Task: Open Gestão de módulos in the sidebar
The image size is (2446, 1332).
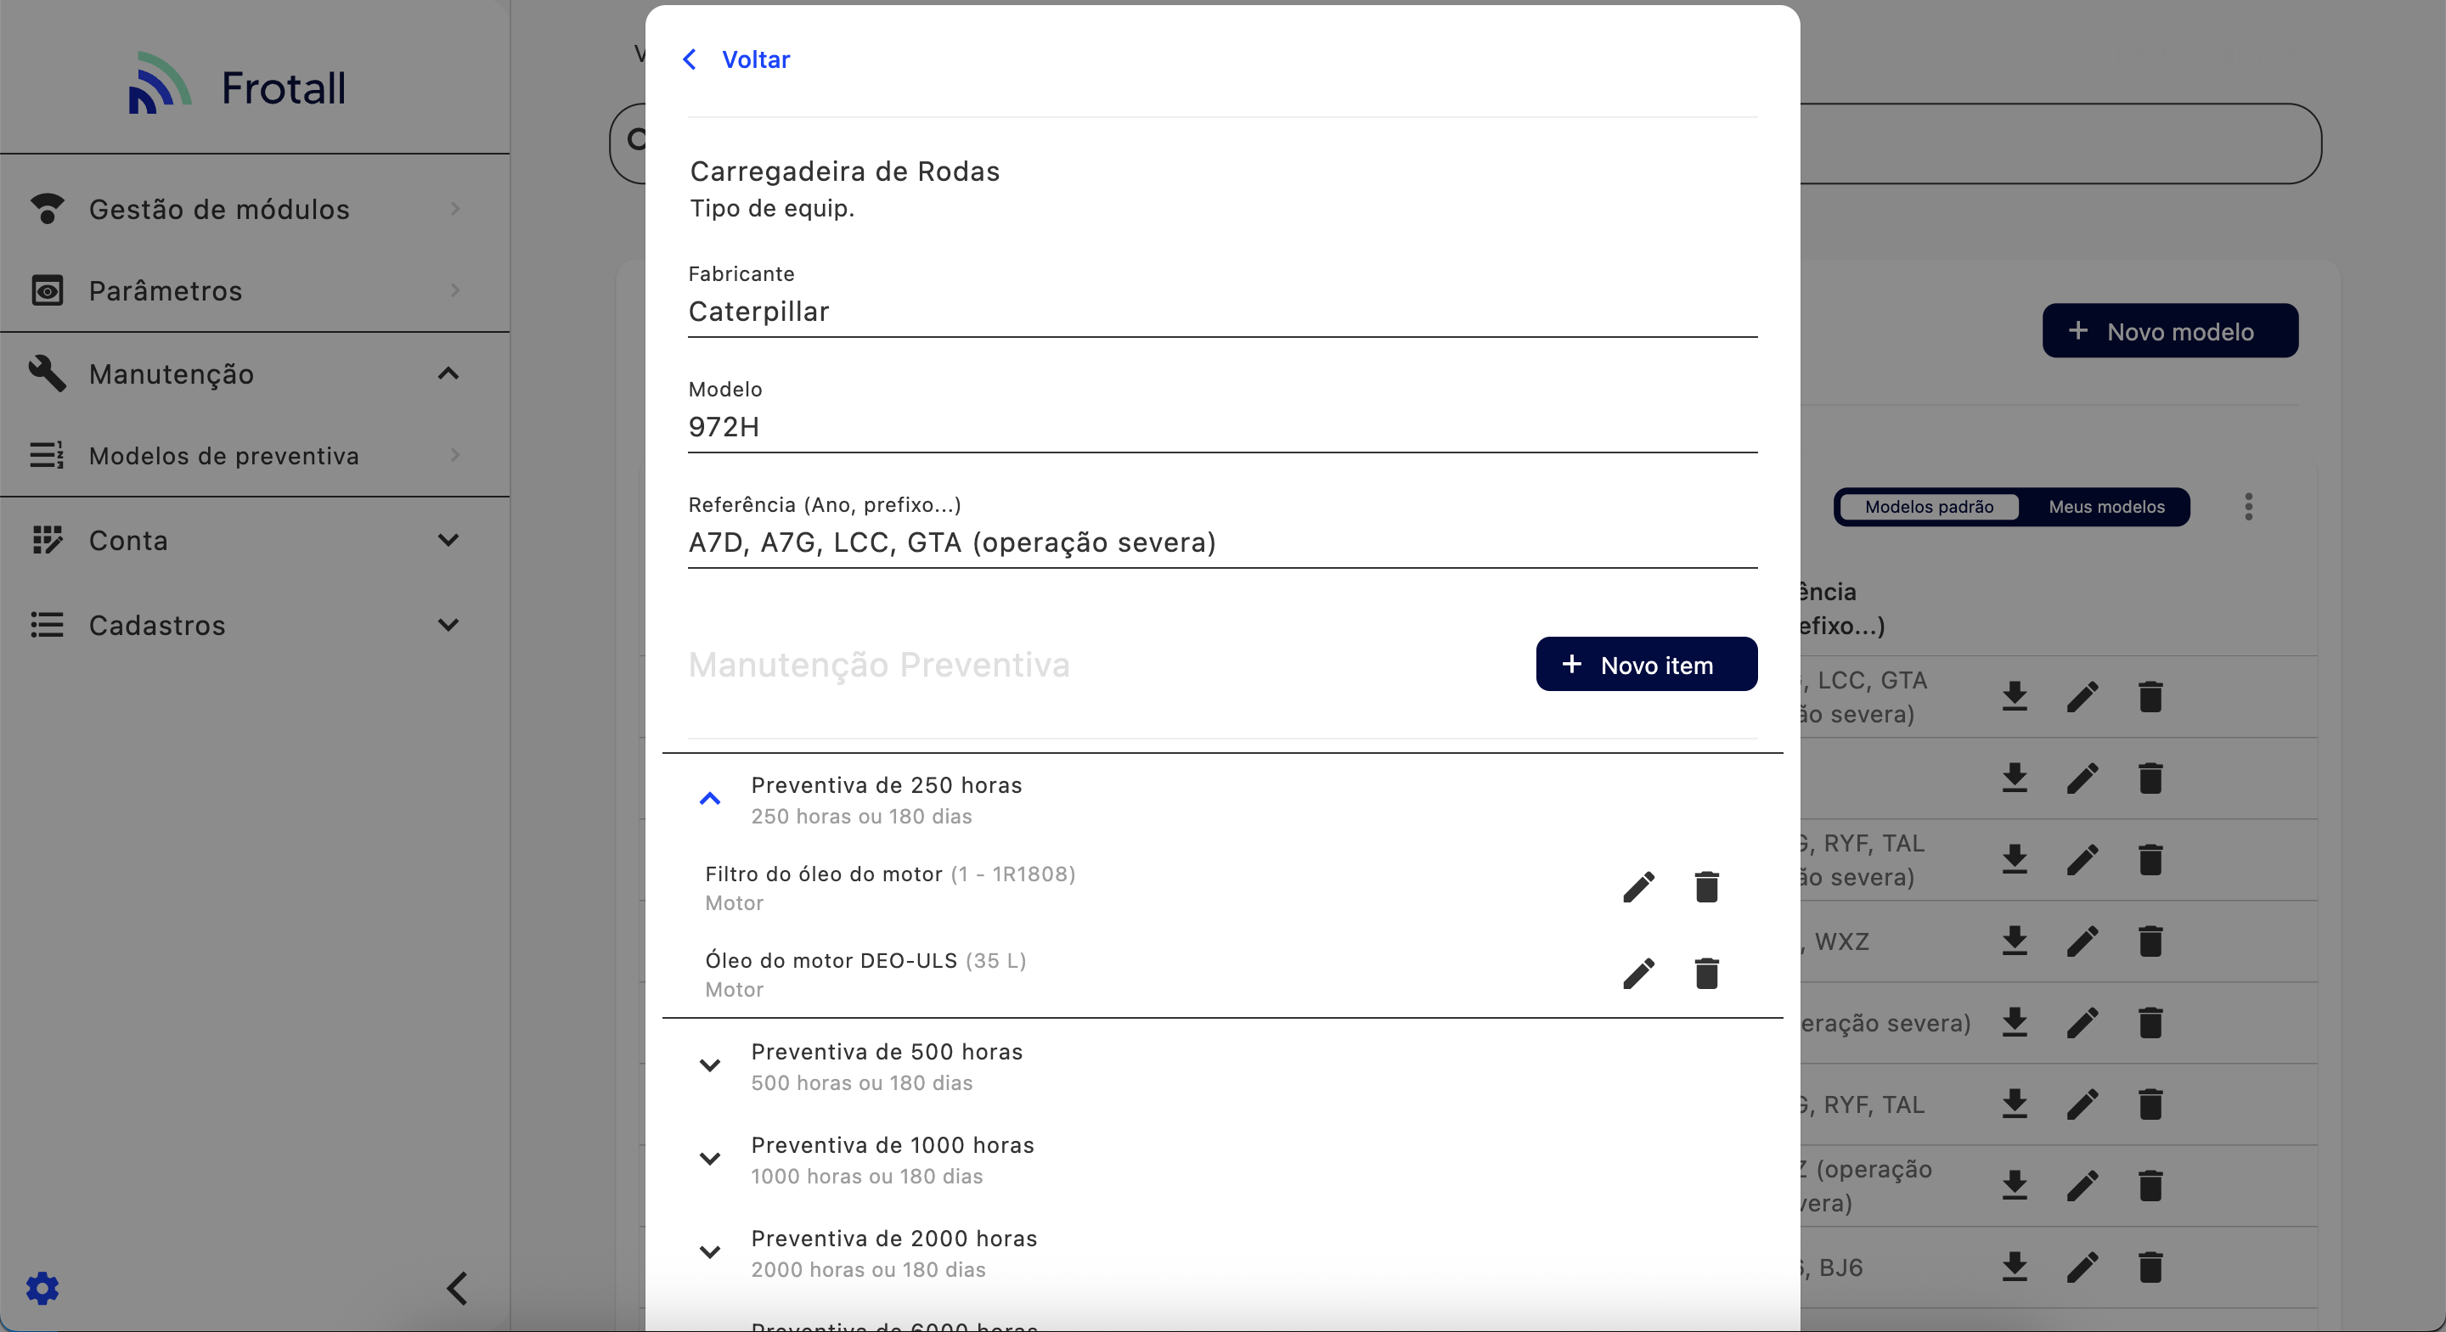Action: point(254,209)
